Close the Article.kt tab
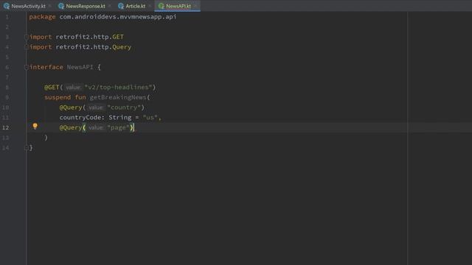This screenshot has height=265, width=472. 150,6
